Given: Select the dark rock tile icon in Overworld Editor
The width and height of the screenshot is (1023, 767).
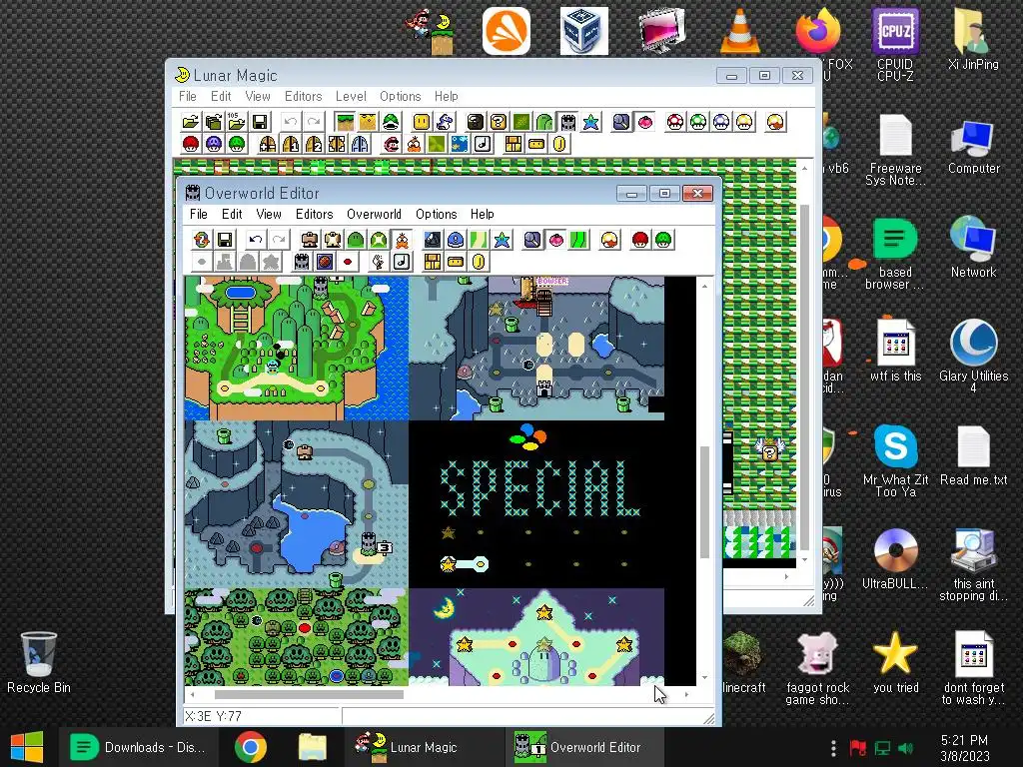Looking at the screenshot, I should click(432, 240).
